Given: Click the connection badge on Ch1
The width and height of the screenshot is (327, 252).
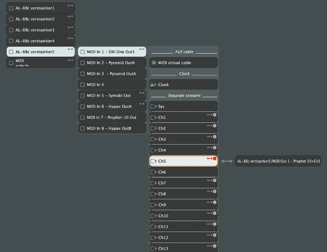Looking at the screenshot, I should point(215,115).
